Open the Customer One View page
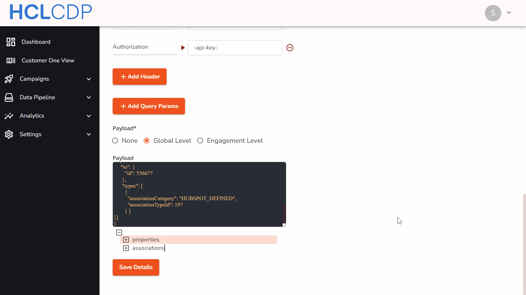The image size is (526, 295). (48, 60)
